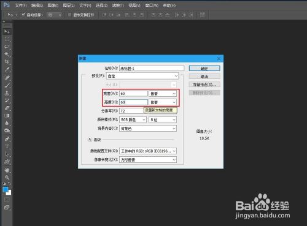The image size is (307, 226).
Task: Select the Zoom tool
Action: [7, 177]
